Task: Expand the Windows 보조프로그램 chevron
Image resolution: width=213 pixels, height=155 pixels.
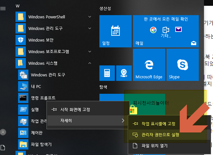Action: tap(90, 52)
